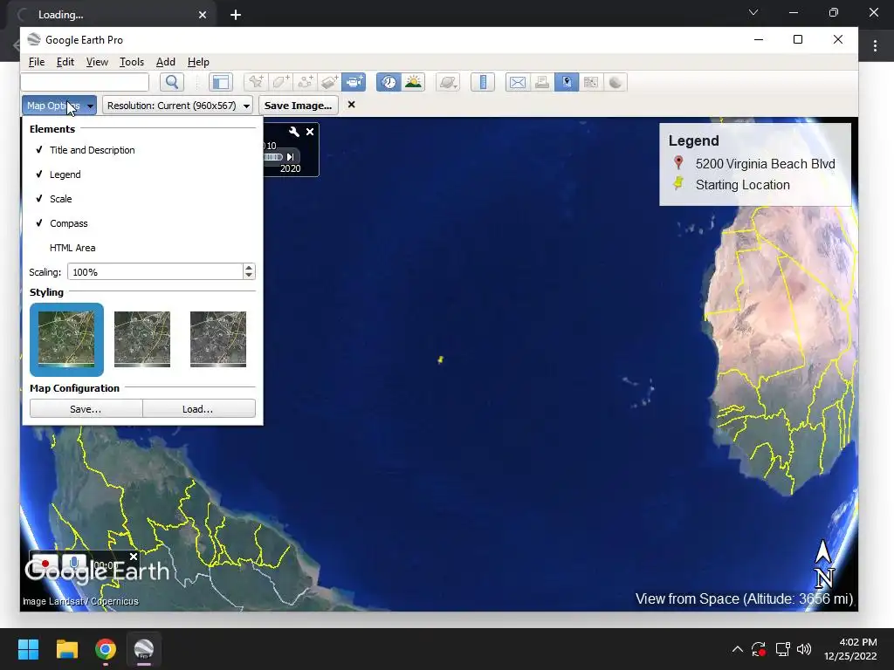Click the View from Space altitude title
The width and height of the screenshot is (894, 670).
click(744, 598)
